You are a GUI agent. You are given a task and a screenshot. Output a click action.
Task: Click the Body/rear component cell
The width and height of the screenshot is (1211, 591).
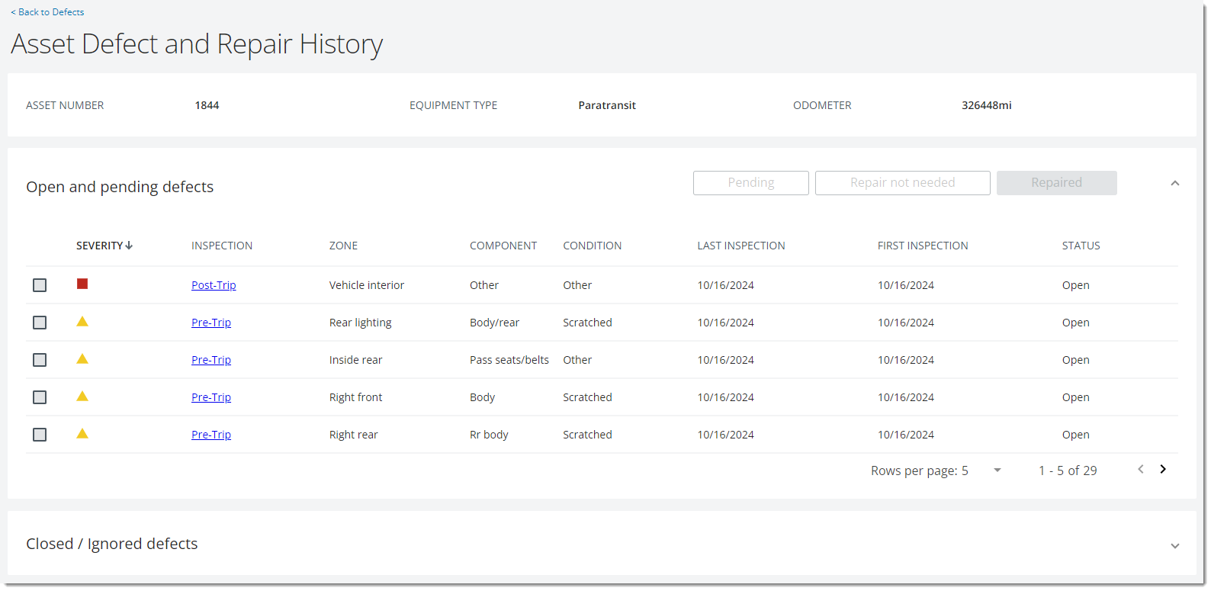pos(494,323)
